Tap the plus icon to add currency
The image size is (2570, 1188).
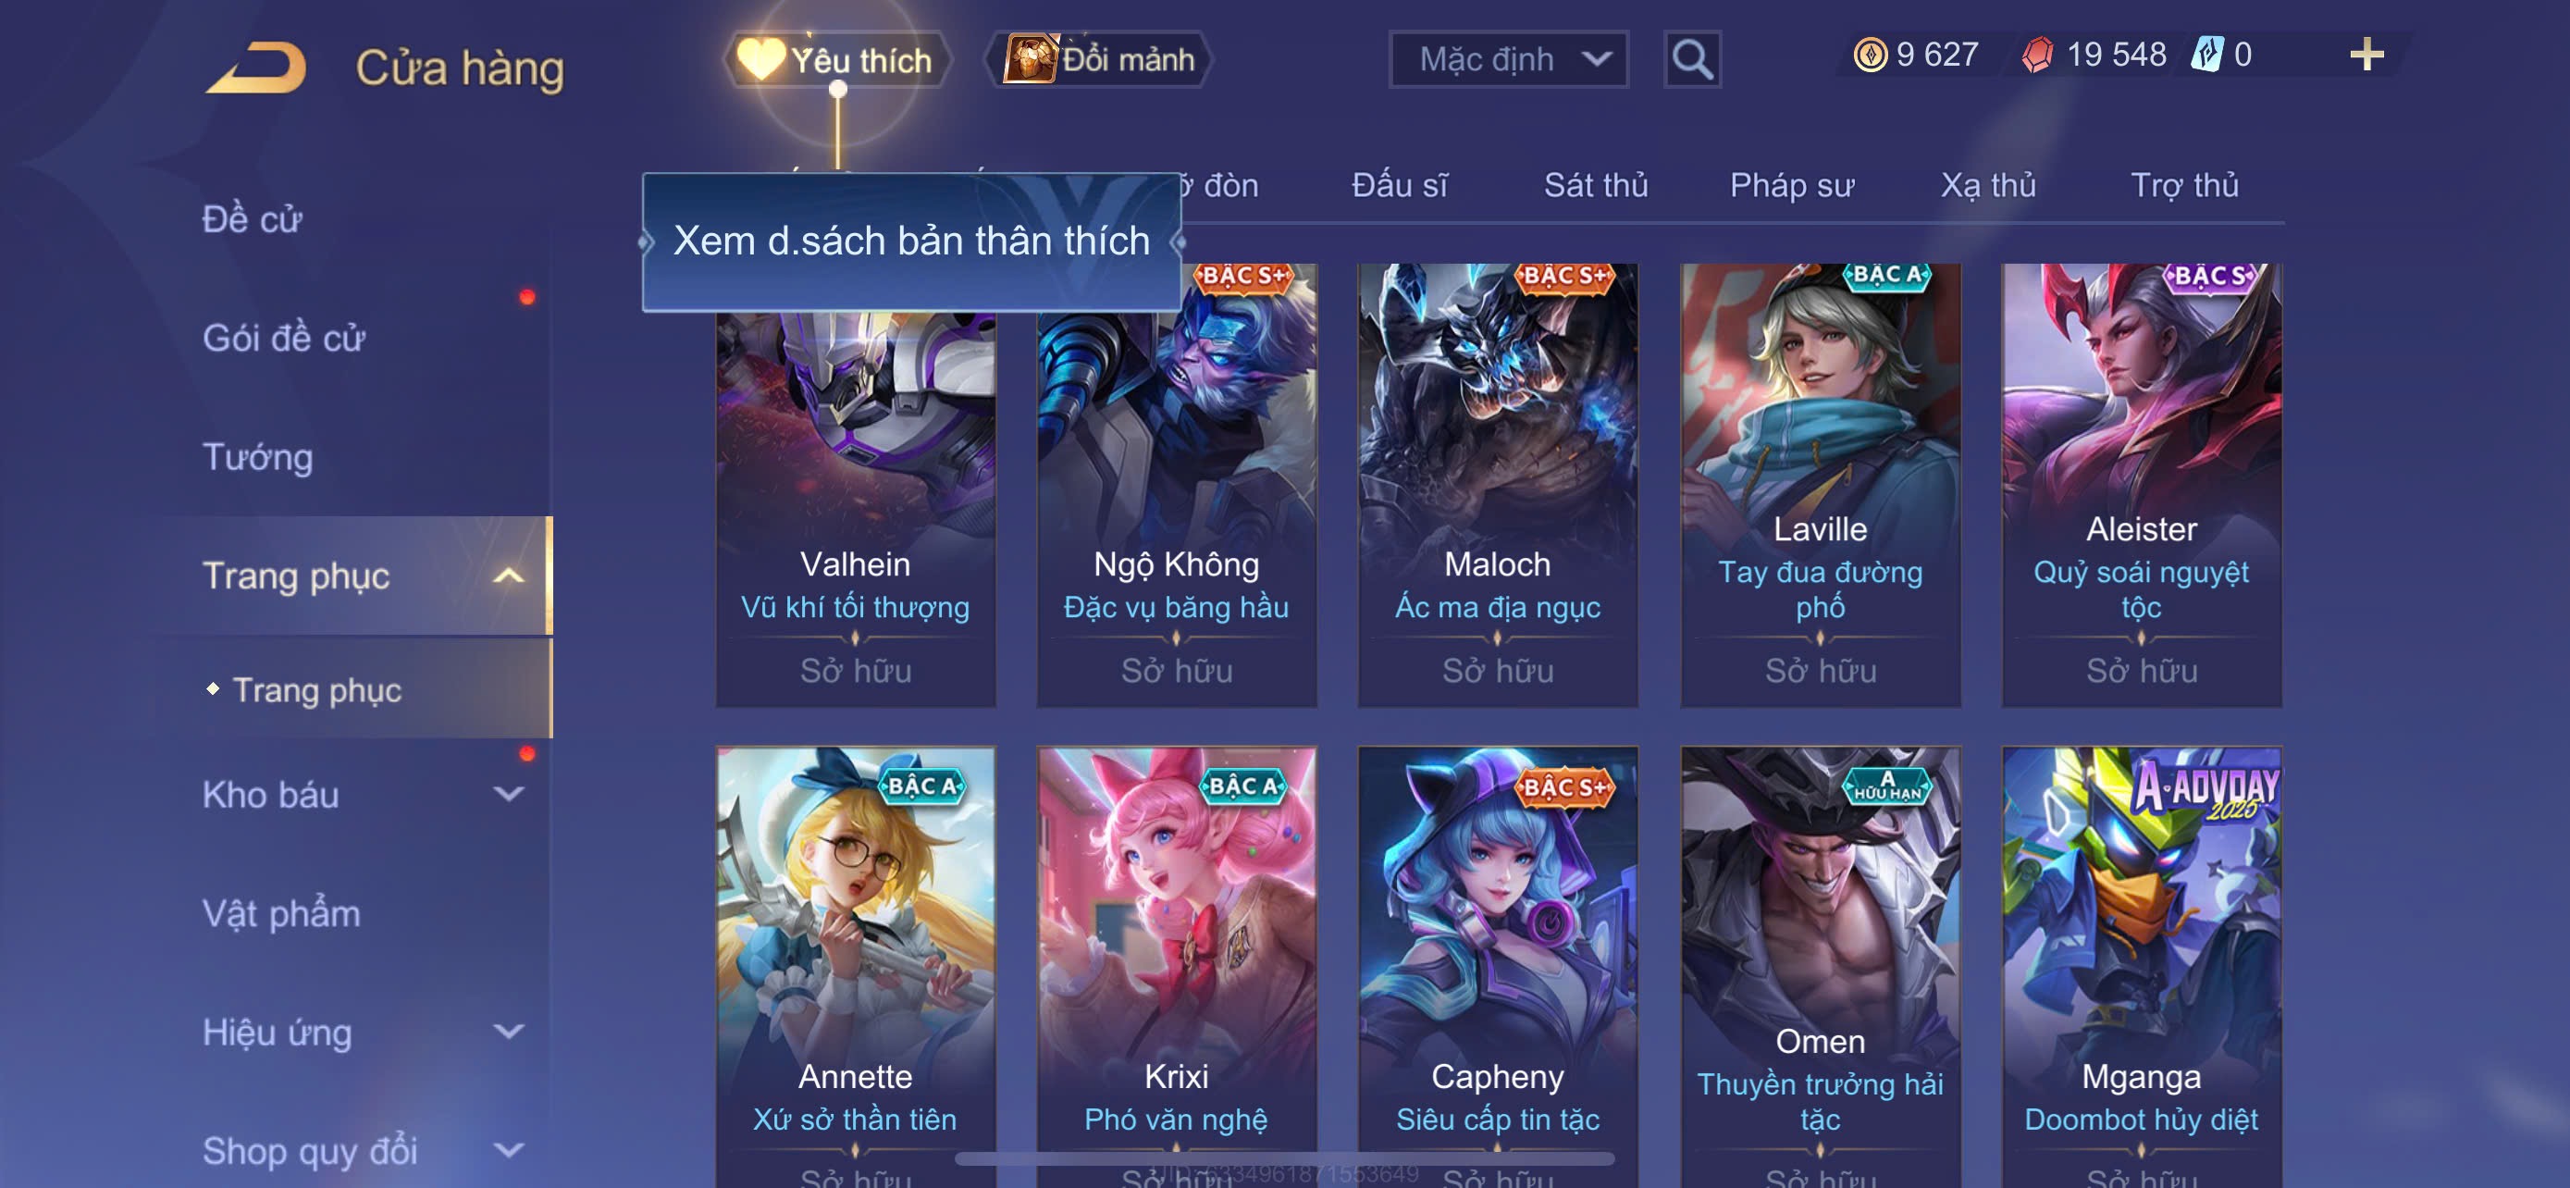(x=2366, y=55)
